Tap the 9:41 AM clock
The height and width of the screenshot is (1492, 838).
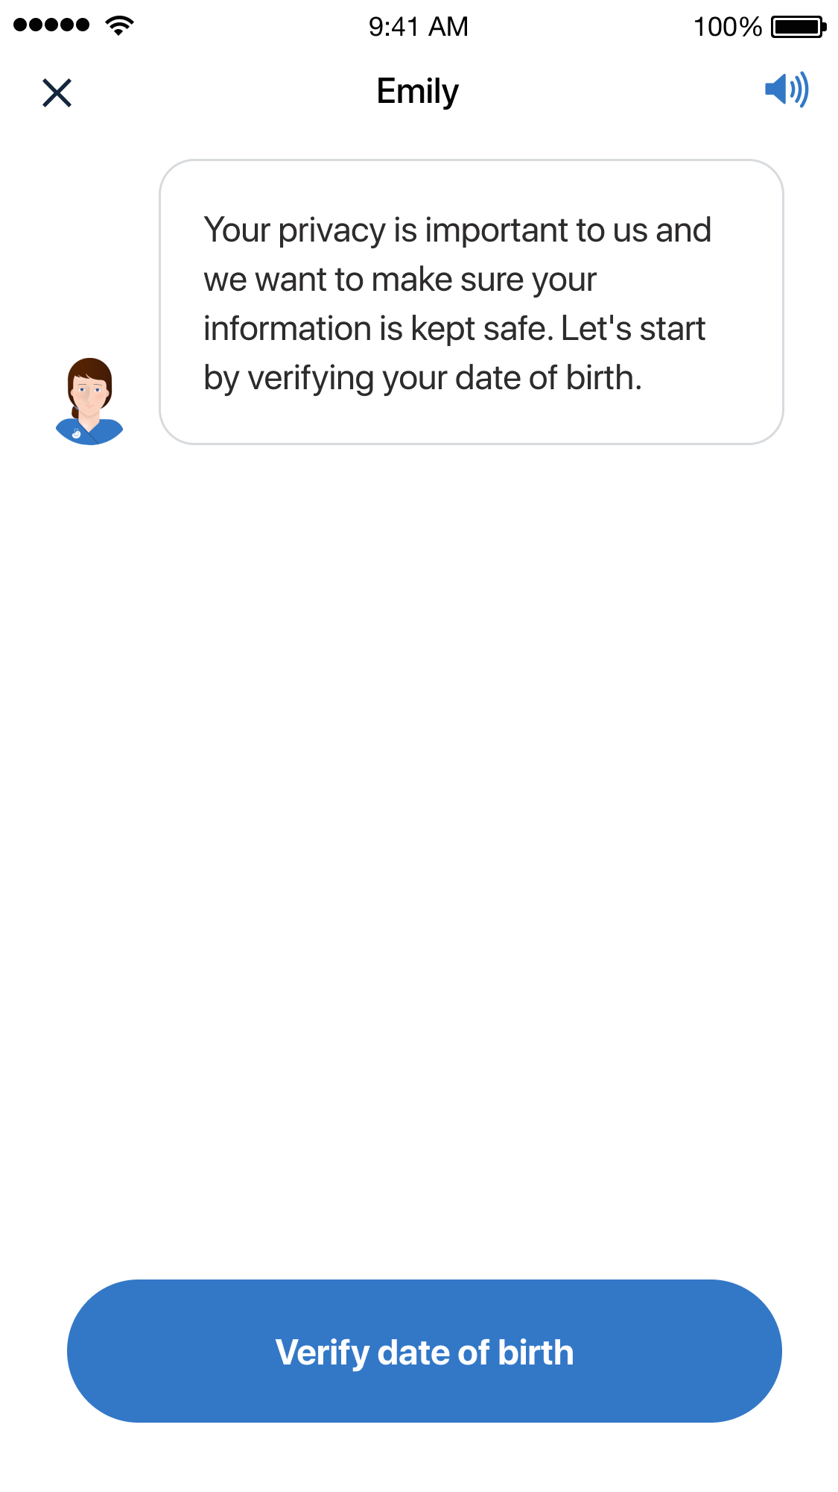[x=419, y=27]
